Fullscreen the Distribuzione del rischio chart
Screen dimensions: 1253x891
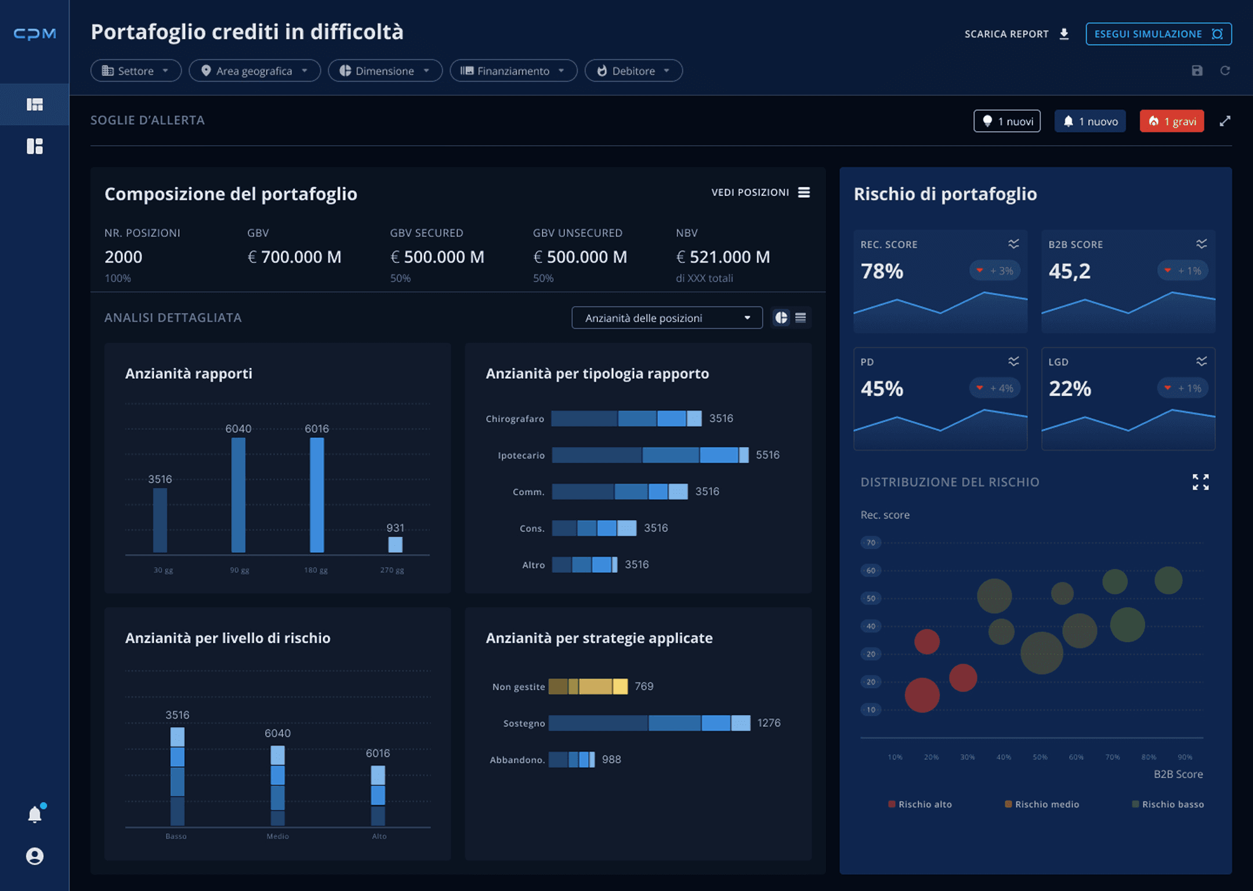[x=1200, y=482]
